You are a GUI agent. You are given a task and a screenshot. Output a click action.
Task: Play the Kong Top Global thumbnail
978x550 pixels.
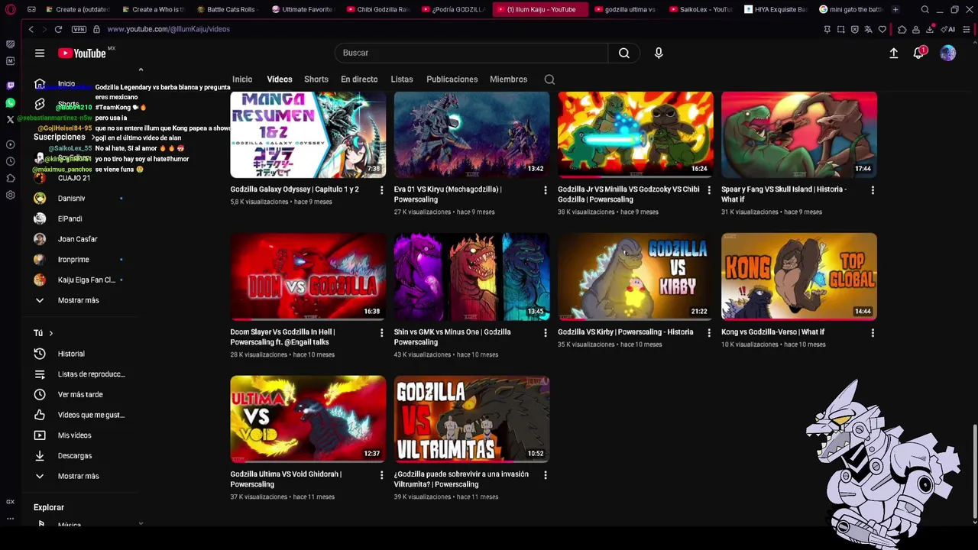[799, 277]
